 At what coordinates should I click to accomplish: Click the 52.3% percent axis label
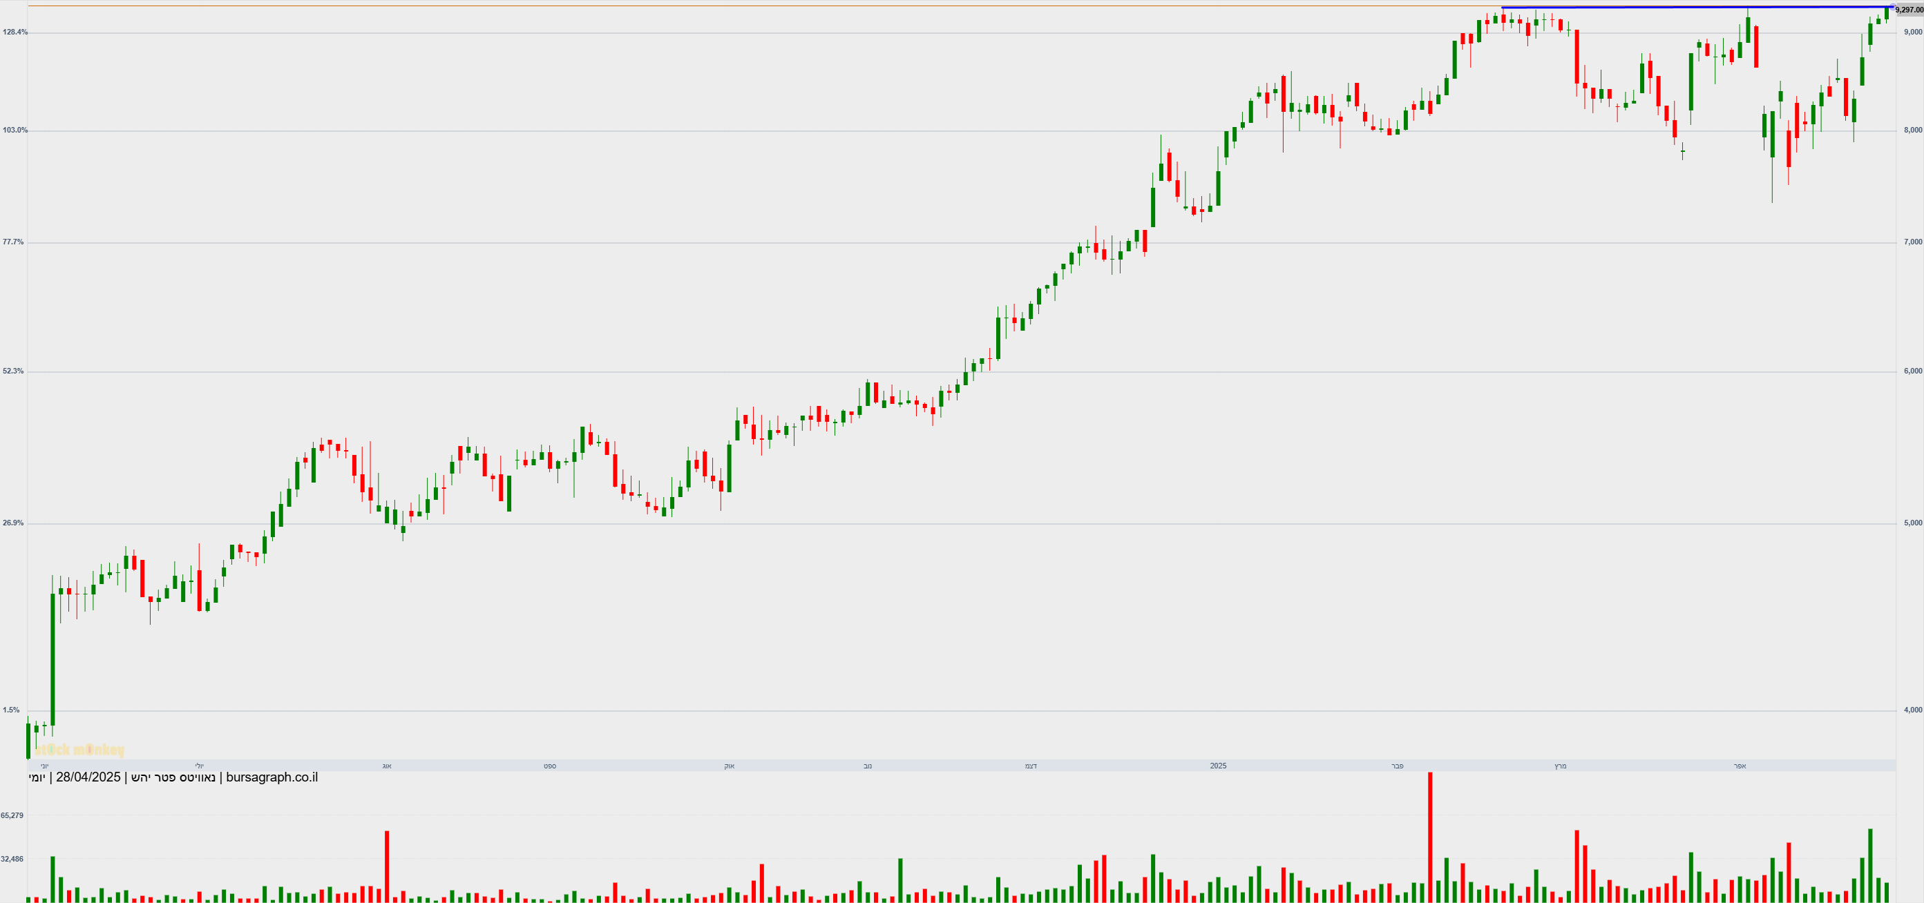(12, 371)
